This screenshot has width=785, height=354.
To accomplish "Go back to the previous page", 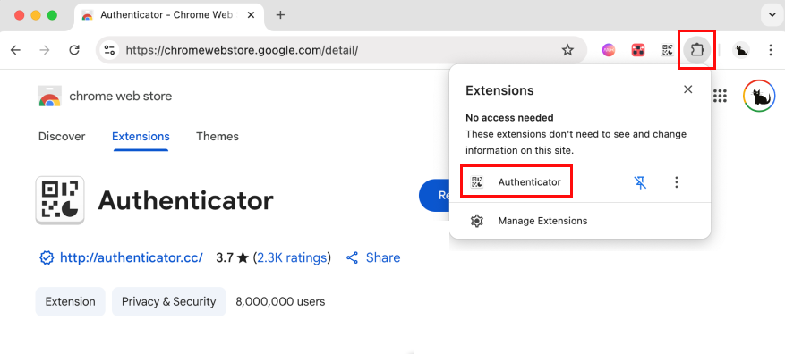I will pyautogui.click(x=15, y=50).
